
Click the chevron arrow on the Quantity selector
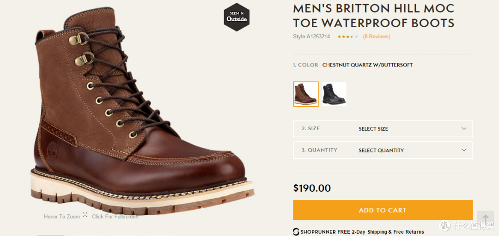(x=464, y=150)
